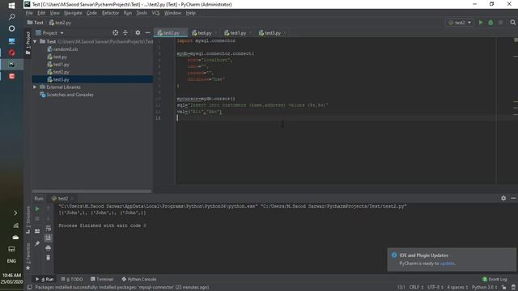Viewport: 518px width, 291px height.
Task: Click the PyCharm icon in Windows taskbar
Action: (x=11, y=65)
